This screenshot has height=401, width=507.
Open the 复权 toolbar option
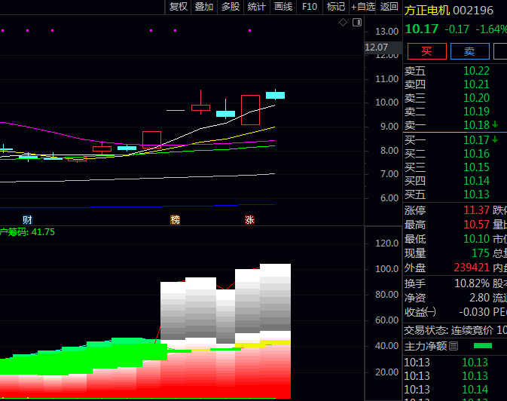(x=178, y=7)
